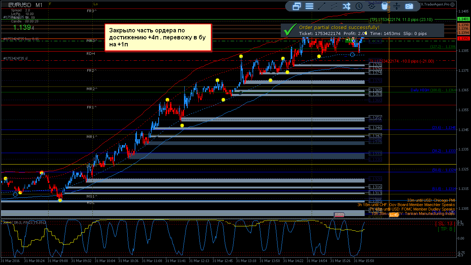Take a chart screenshot with camera icon

(409, 6)
